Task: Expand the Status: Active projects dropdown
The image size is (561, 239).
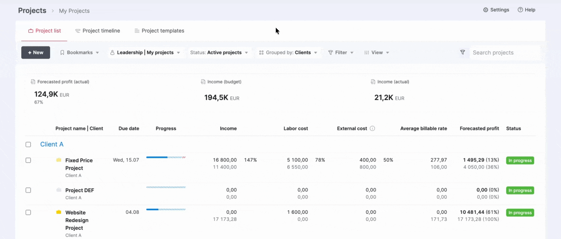Action: 219,52
